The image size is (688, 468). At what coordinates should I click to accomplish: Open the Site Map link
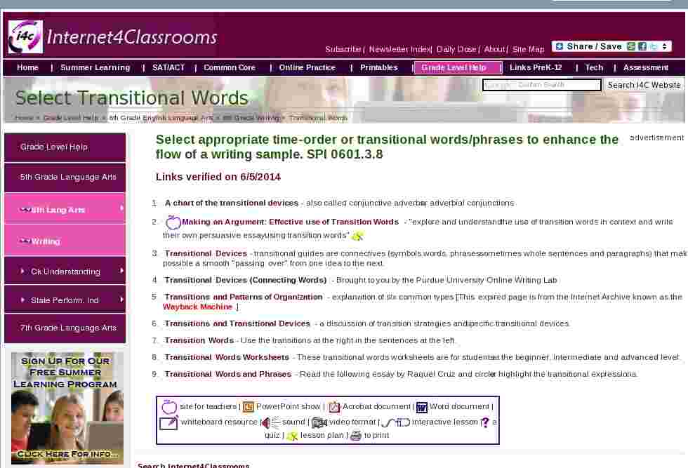(528, 49)
